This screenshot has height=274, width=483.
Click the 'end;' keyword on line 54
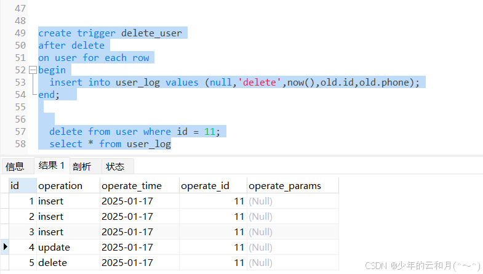[49, 95]
